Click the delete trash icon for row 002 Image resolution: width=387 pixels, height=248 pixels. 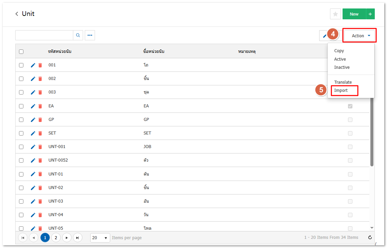click(x=40, y=79)
